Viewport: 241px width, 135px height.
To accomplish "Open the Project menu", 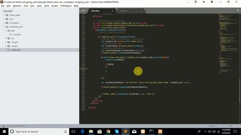I will pos(55,6).
